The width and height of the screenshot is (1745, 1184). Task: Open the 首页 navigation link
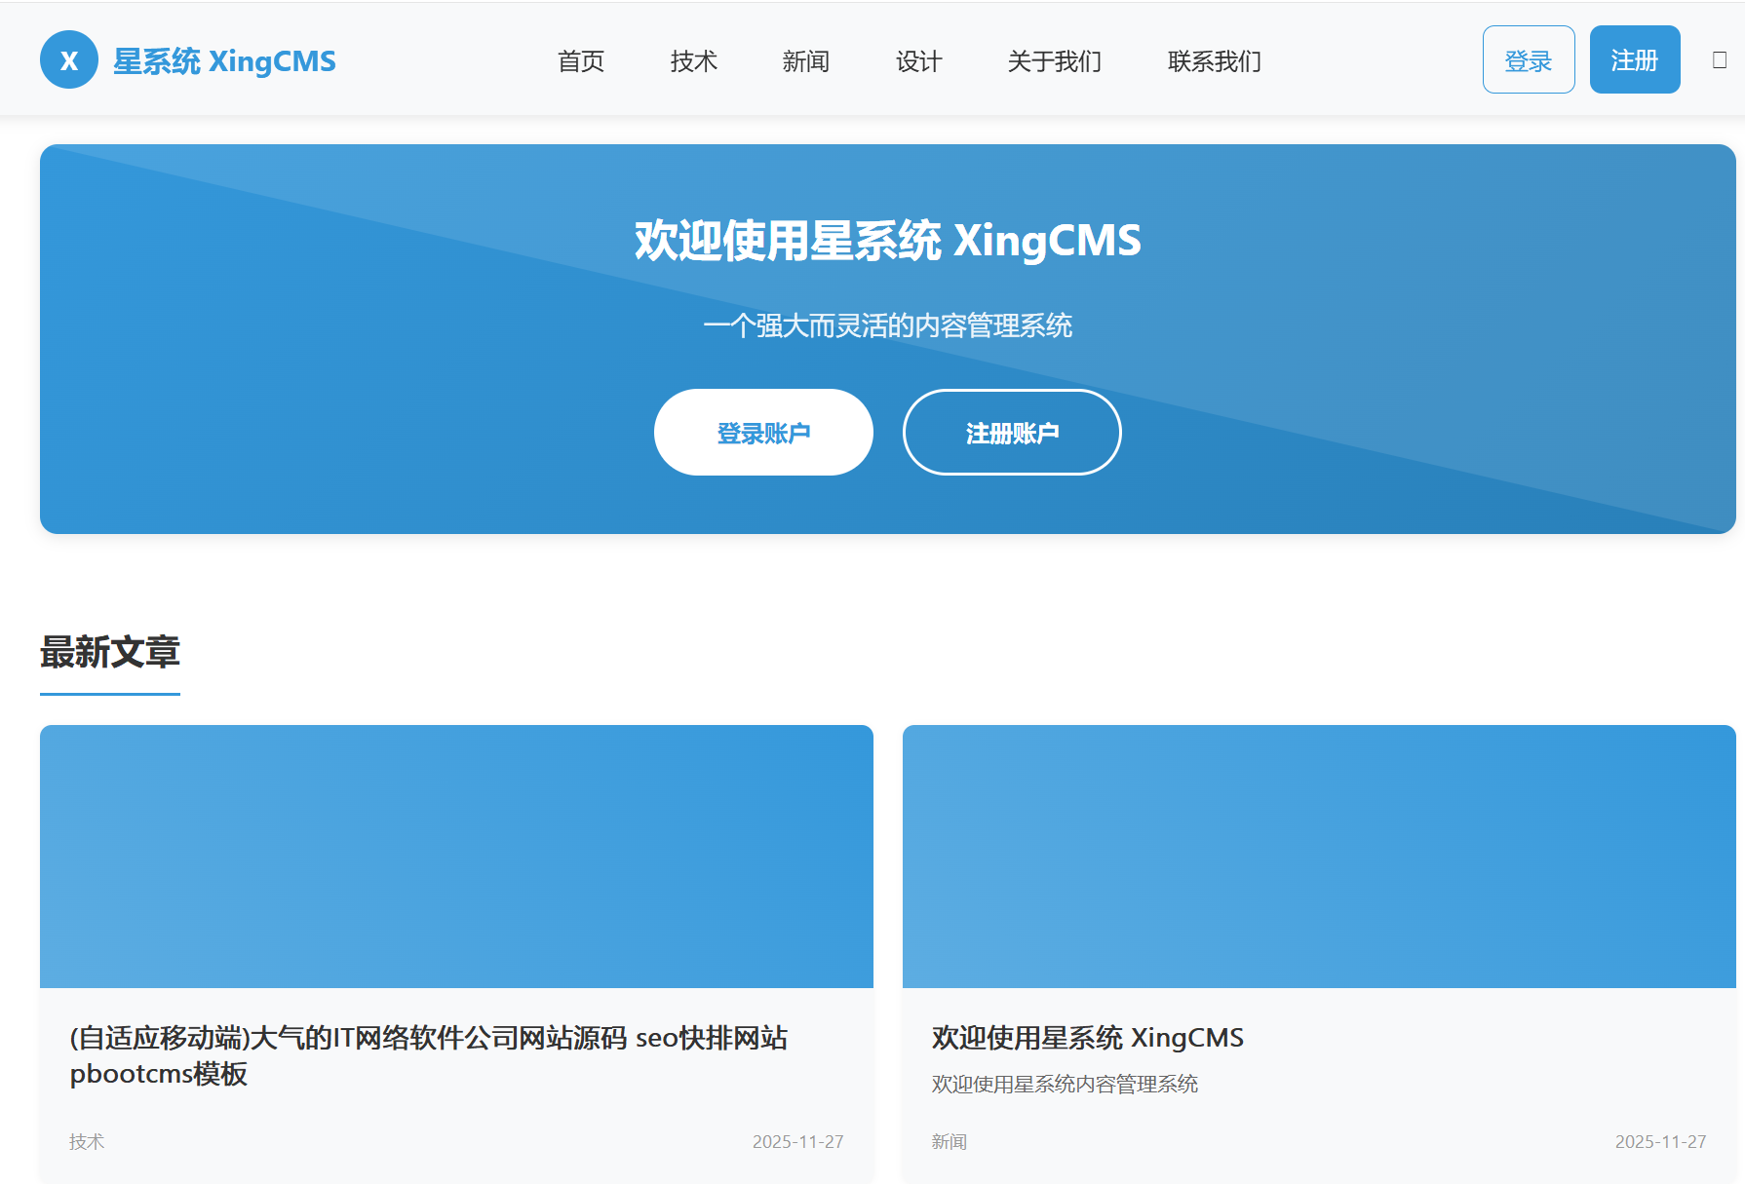pyautogui.click(x=581, y=60)
